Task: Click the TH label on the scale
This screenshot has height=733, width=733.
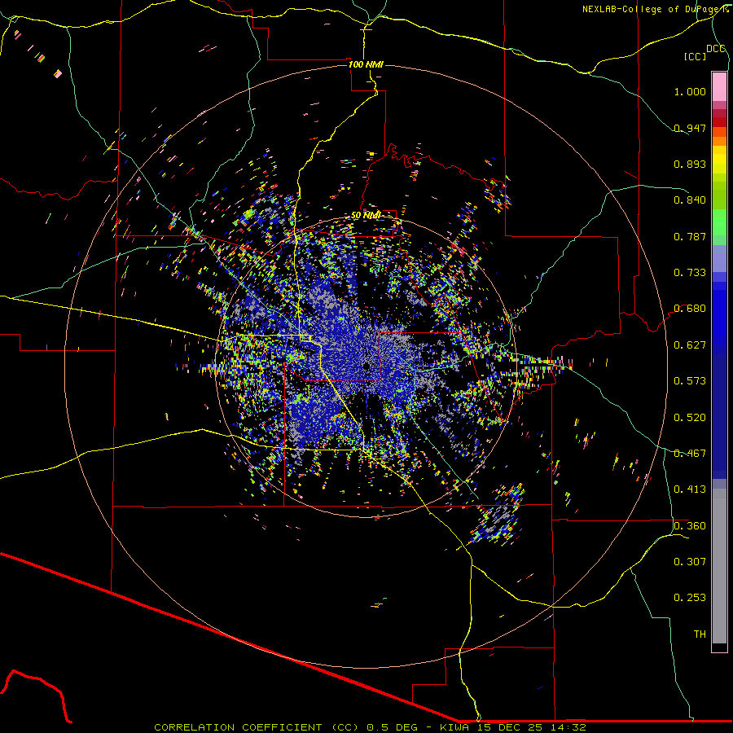Action: (x=700, y=634)
